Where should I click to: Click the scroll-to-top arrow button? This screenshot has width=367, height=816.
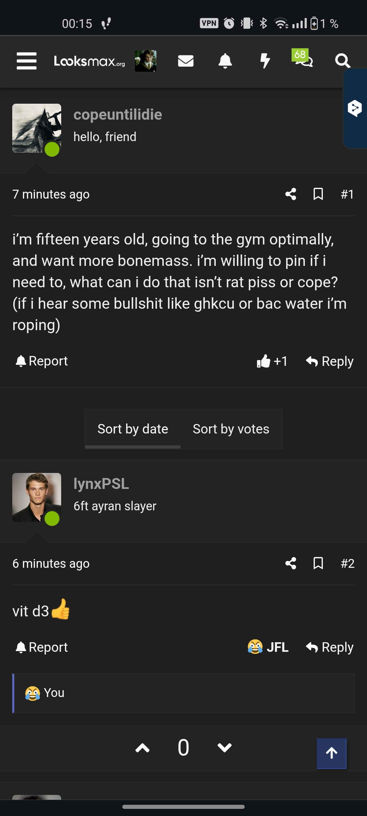click(332, 753)
